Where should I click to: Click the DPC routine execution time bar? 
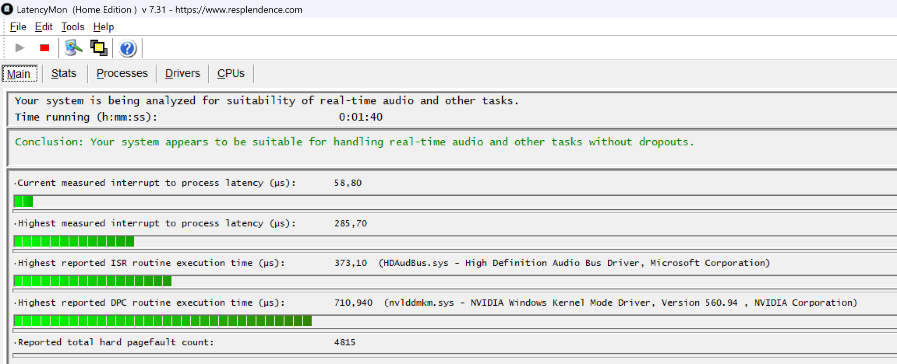click(x=163, y=321)
